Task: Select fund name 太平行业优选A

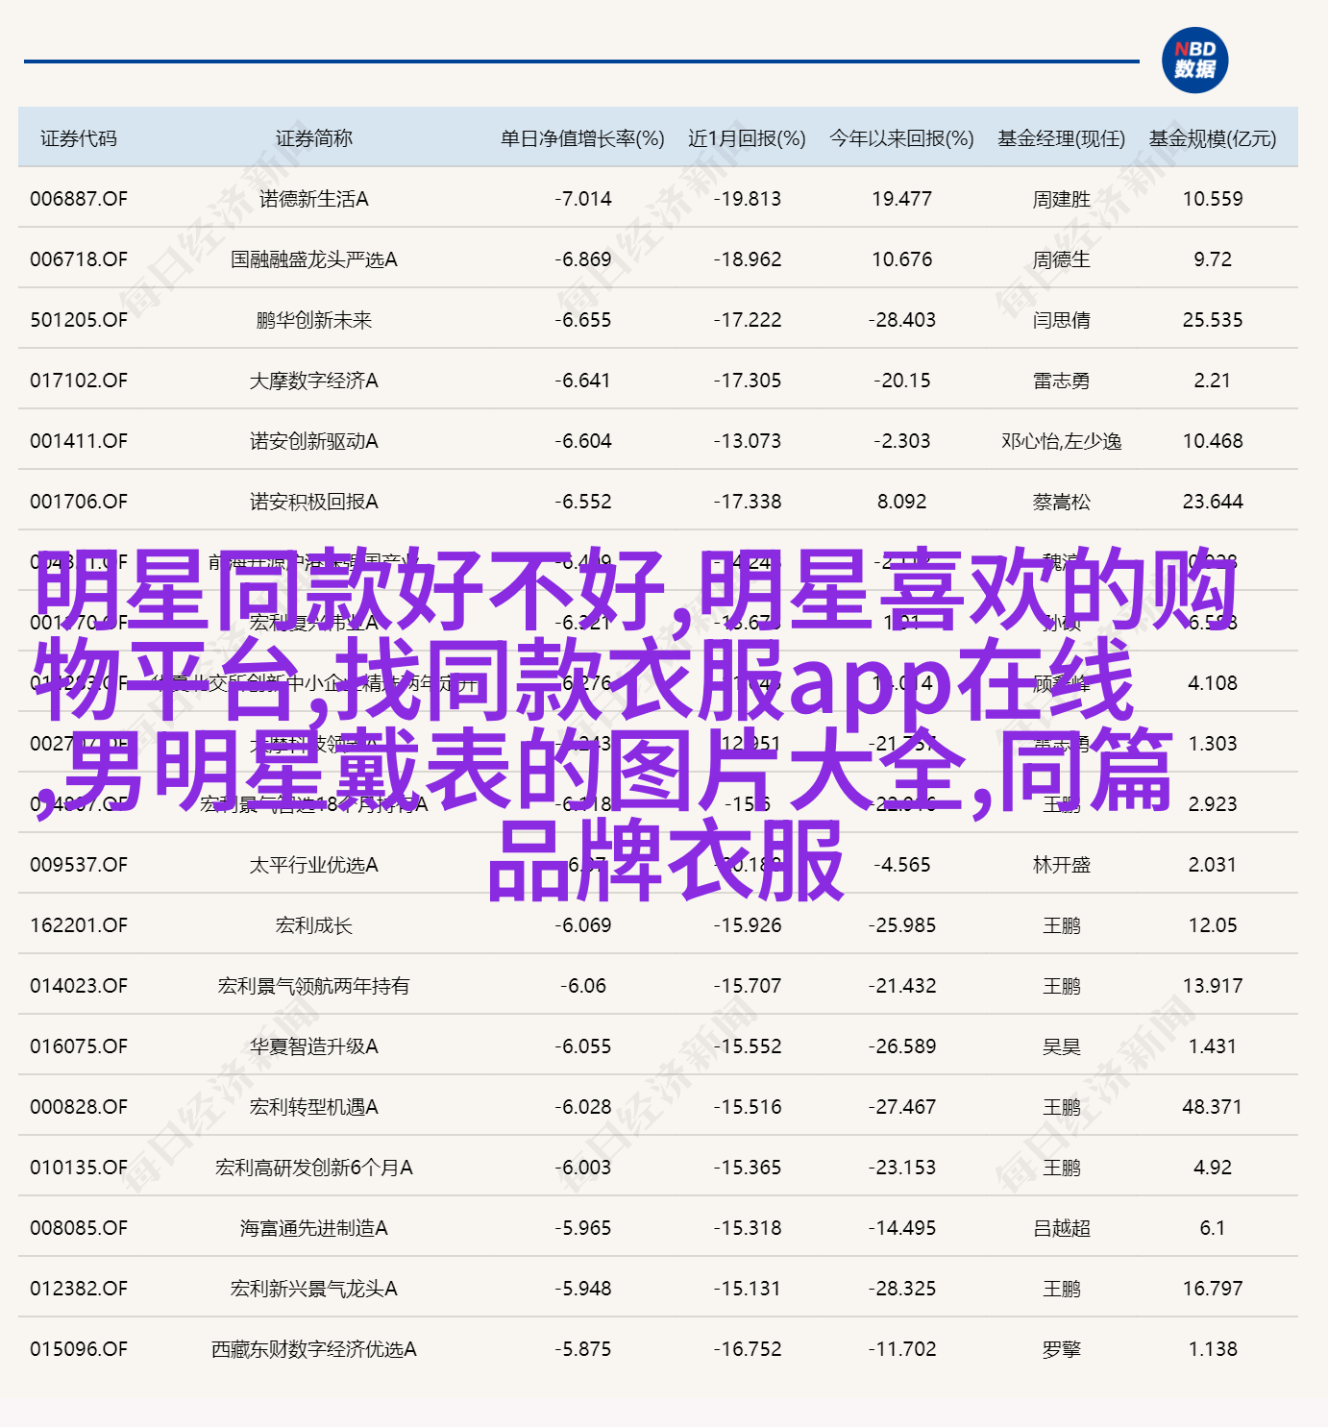Action: pos(314,865)
